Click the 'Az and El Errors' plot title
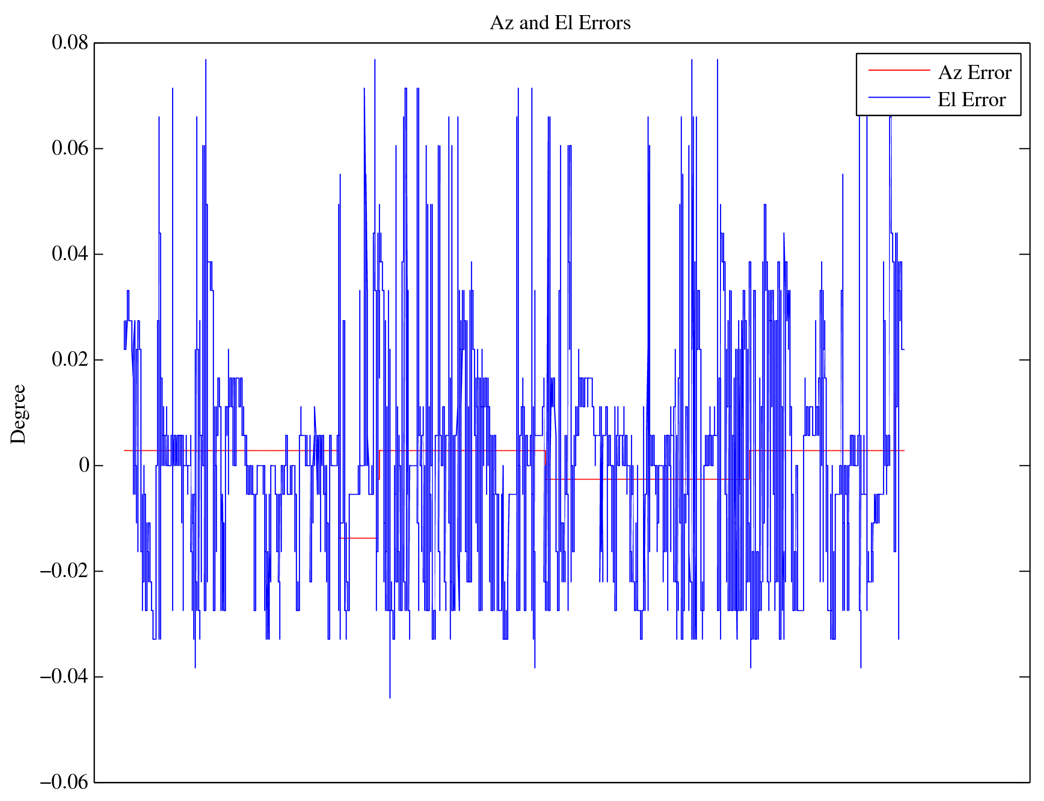The height and width of the screenshot is (801, 1044). click(560, 23)
